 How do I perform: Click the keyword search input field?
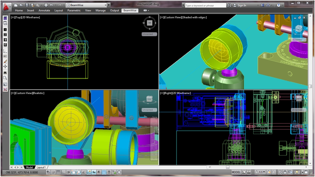(x=205, y=5)
